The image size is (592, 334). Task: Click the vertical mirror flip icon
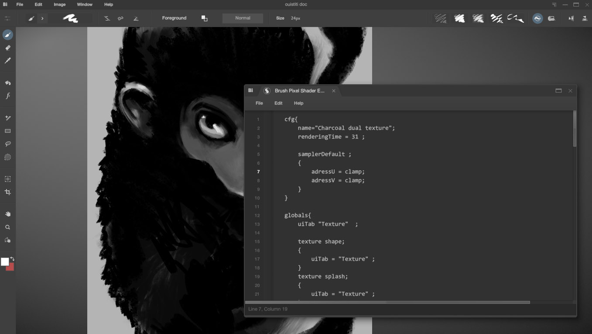coord(585,18)
